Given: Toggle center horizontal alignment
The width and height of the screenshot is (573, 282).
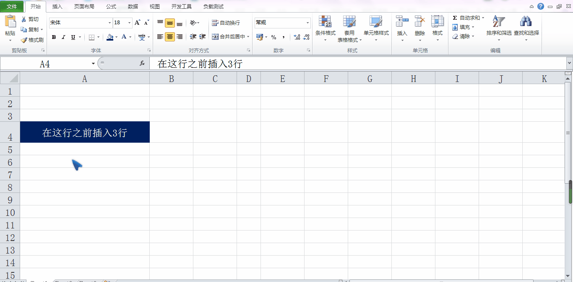Looking at the screenshot, I should point(170,37).
